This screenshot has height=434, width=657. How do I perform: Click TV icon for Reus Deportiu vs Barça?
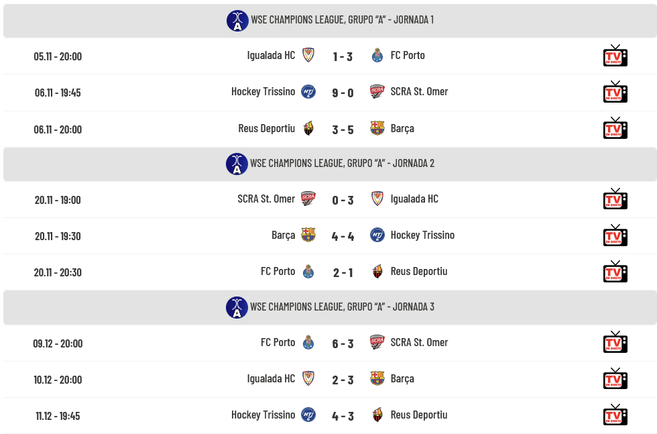(615, 129)
